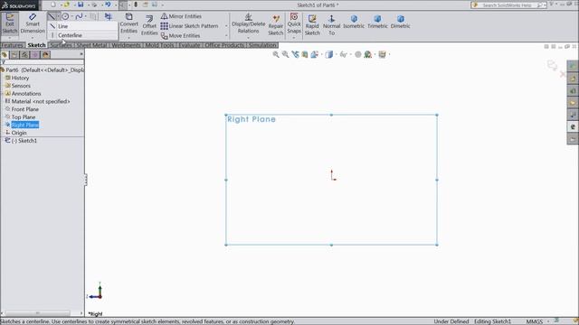This screenshot has width=579, height=325.
Task: Switch to the Mold Tools tab
Action: pos(159,45)
